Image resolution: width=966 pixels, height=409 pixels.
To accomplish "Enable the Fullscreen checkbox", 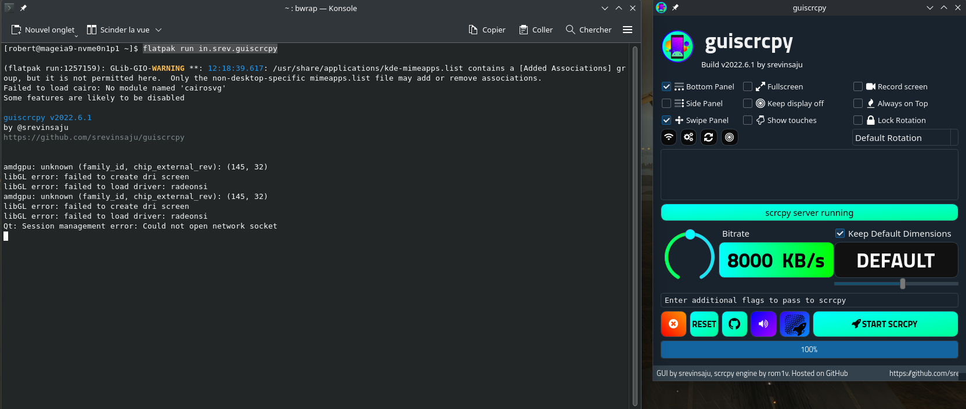I will pos(748,86).
